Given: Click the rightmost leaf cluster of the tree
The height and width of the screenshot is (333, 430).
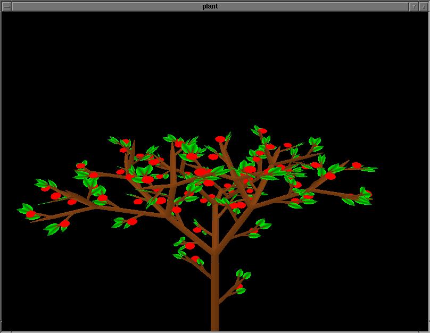Looking at the screenshot, I should (x=365, y=198).
